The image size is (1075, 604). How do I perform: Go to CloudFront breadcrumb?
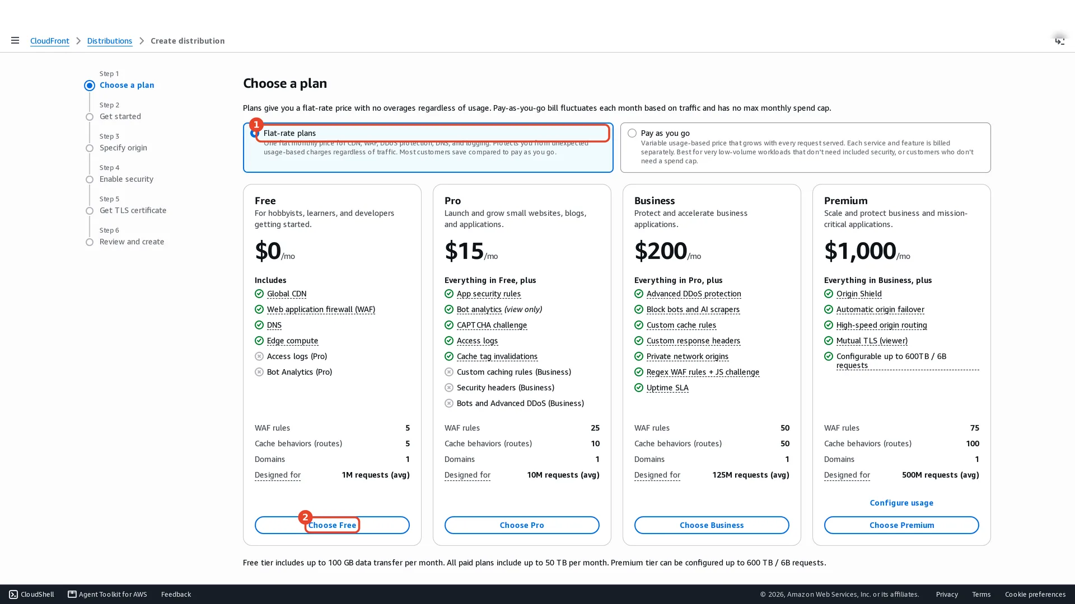click(x=50, y=41)
